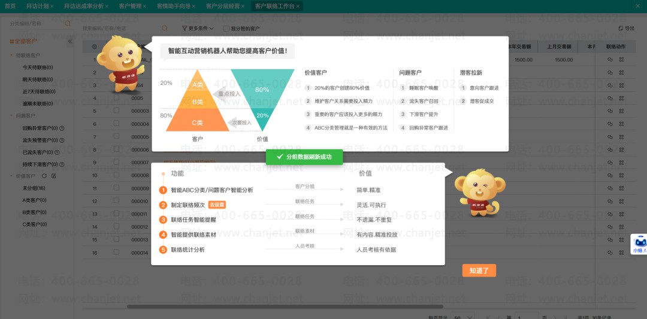This screenshot has height=319, width=647.
Task: Switch to the 客情助手向导 tab
Action: pyautogui.click(x=173, y=6)
